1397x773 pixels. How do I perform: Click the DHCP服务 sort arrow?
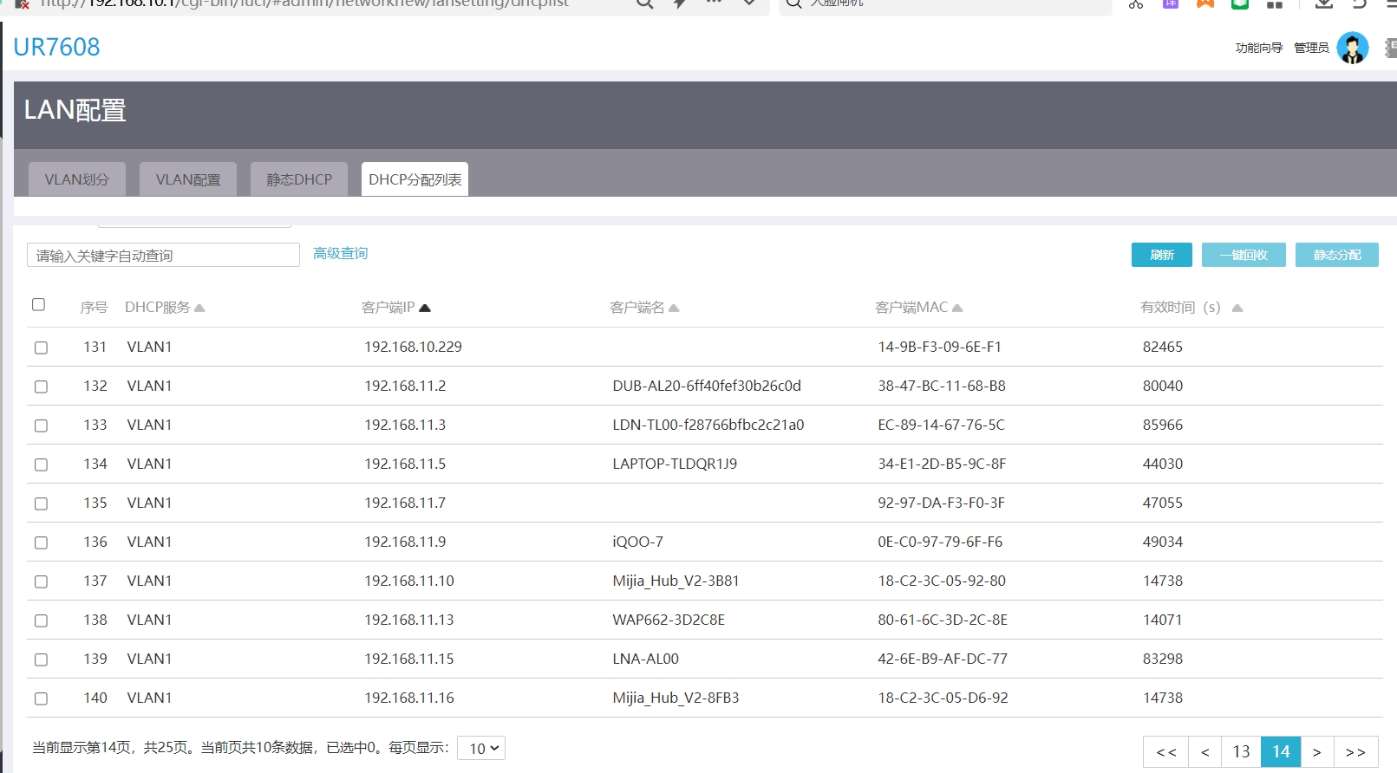coord(199,308)
